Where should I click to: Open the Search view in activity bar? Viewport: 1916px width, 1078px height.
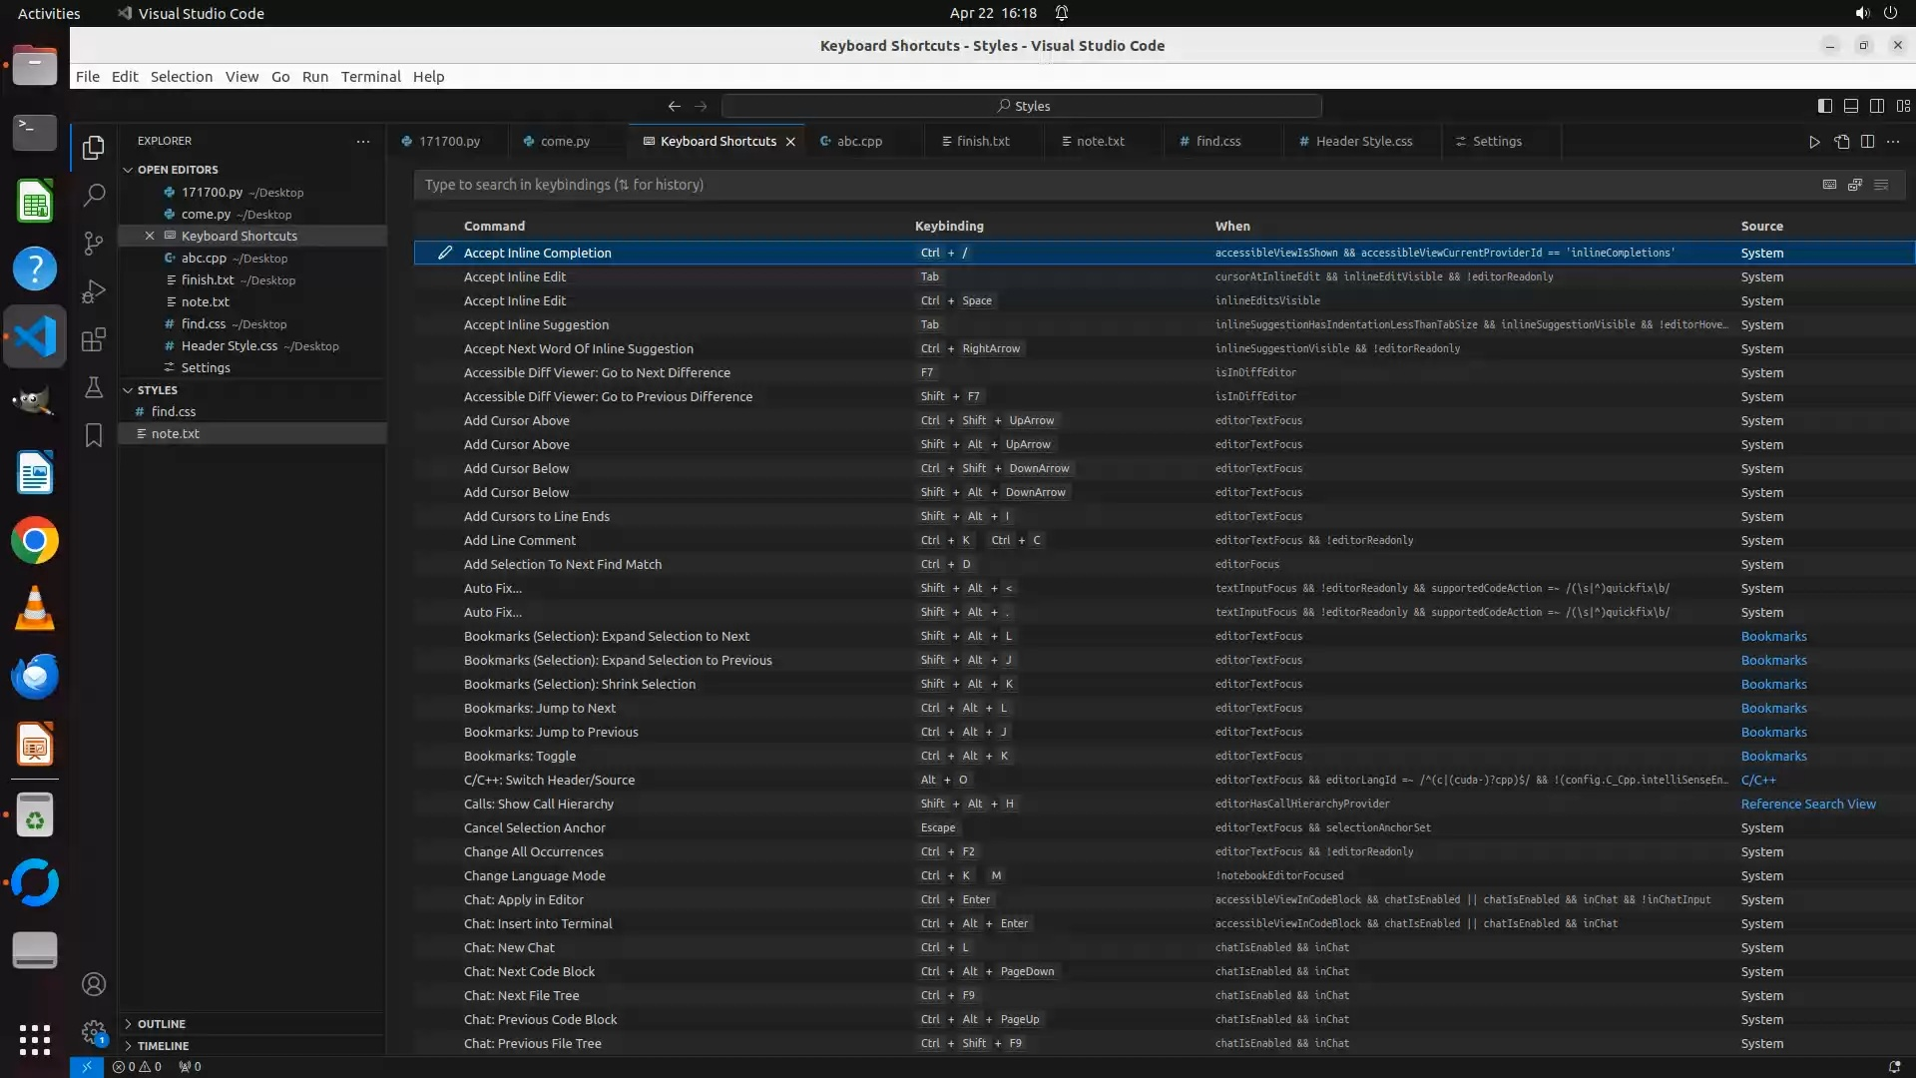coord(94,195)
